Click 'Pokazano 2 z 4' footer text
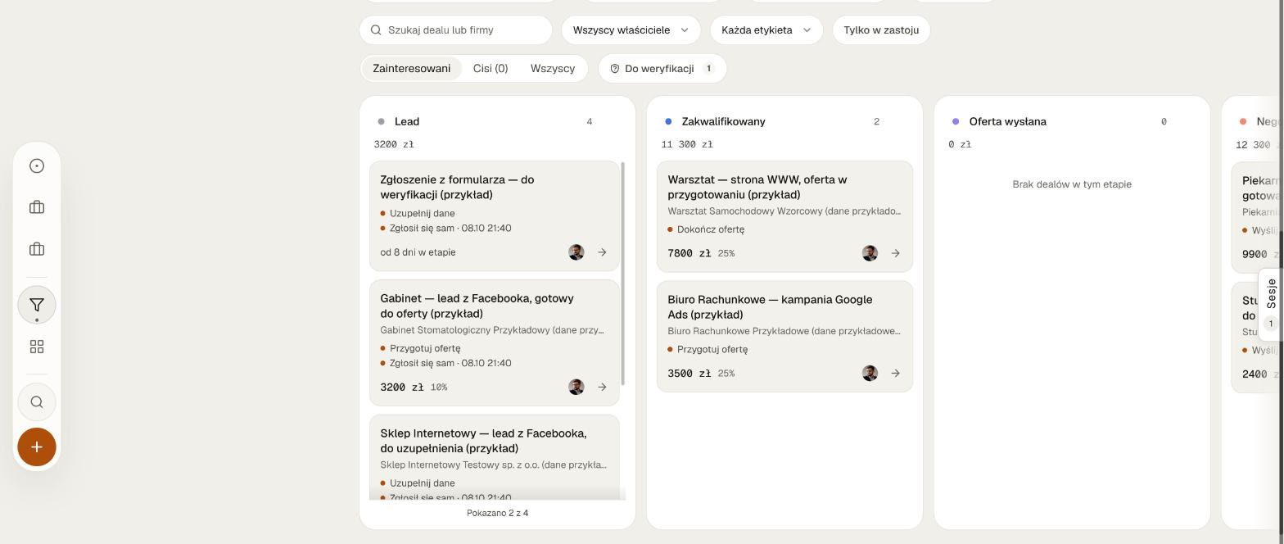The width and height of the screenshot is (1284, 544). pos(497,513)
